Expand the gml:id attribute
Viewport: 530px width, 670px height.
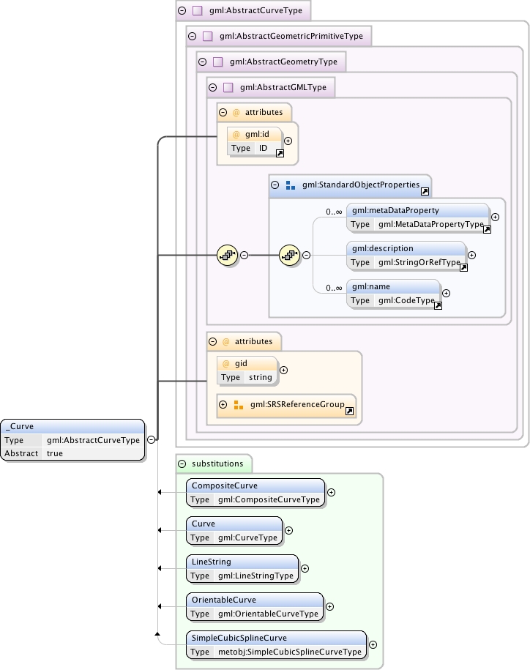click(288, 141)
